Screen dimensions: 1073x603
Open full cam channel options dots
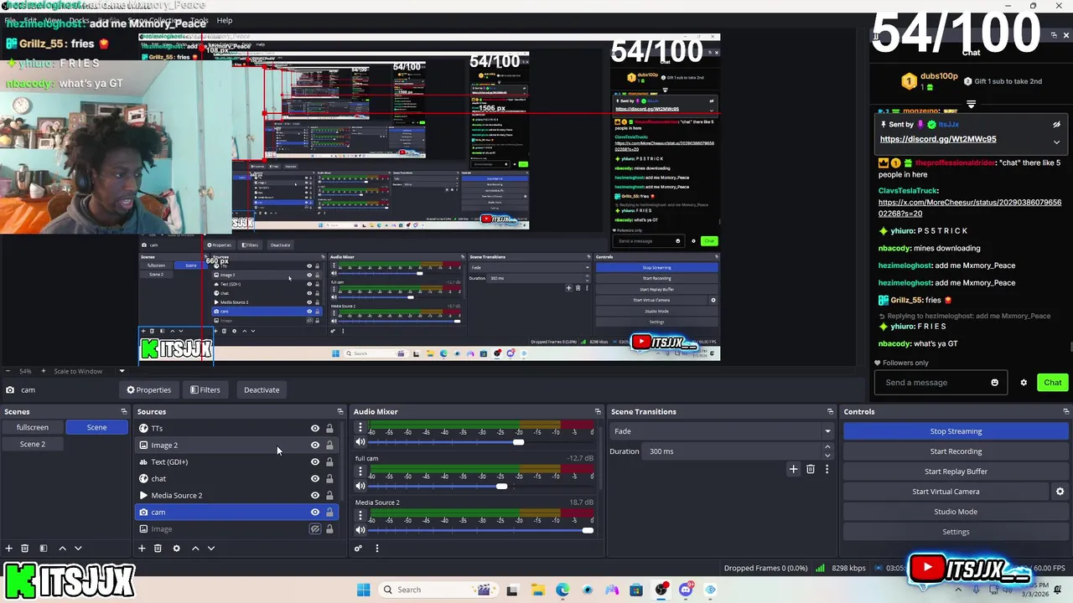click(360, 472)
